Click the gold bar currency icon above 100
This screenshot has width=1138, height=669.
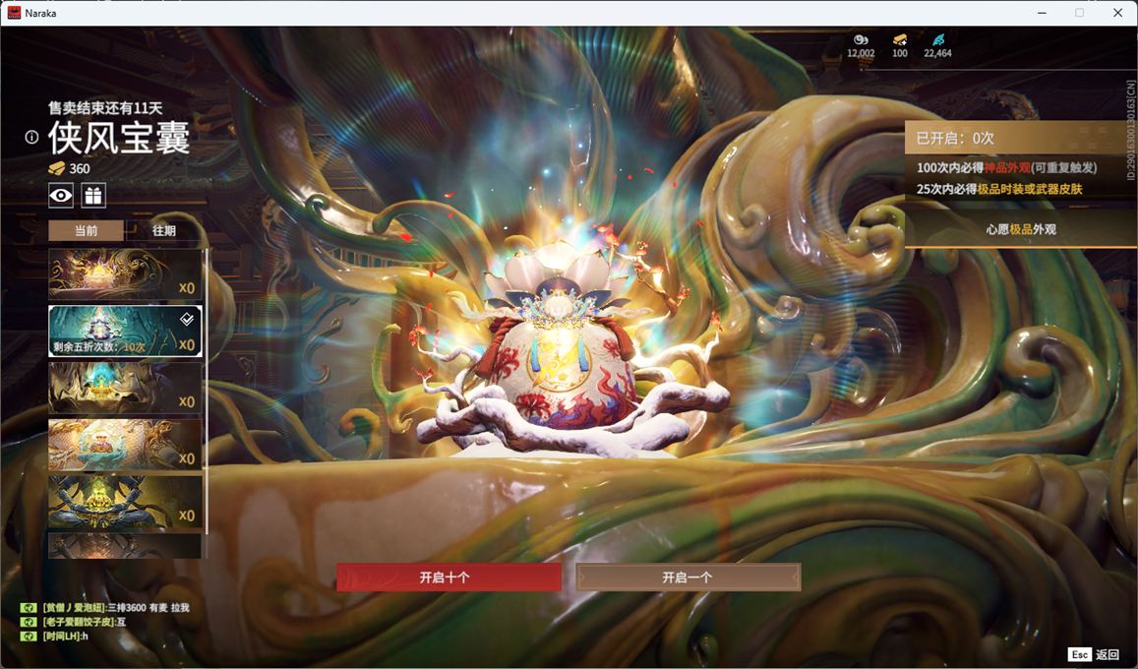[900, 40]
